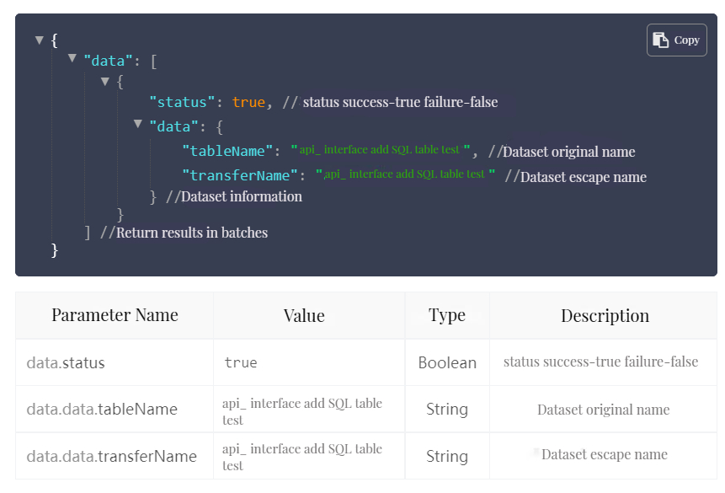Click the clipboard icon beside Copy
Image resolution: width=725 pixels, height=493 pixels.
661,40
